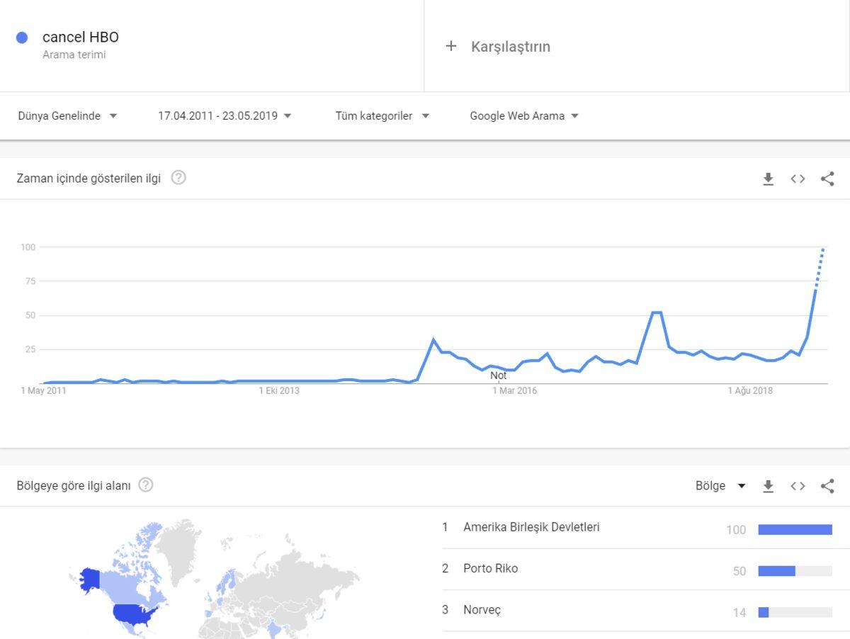The image size is (850, 639).
Task: Share the interest over time chart
Action: [827, 179]
